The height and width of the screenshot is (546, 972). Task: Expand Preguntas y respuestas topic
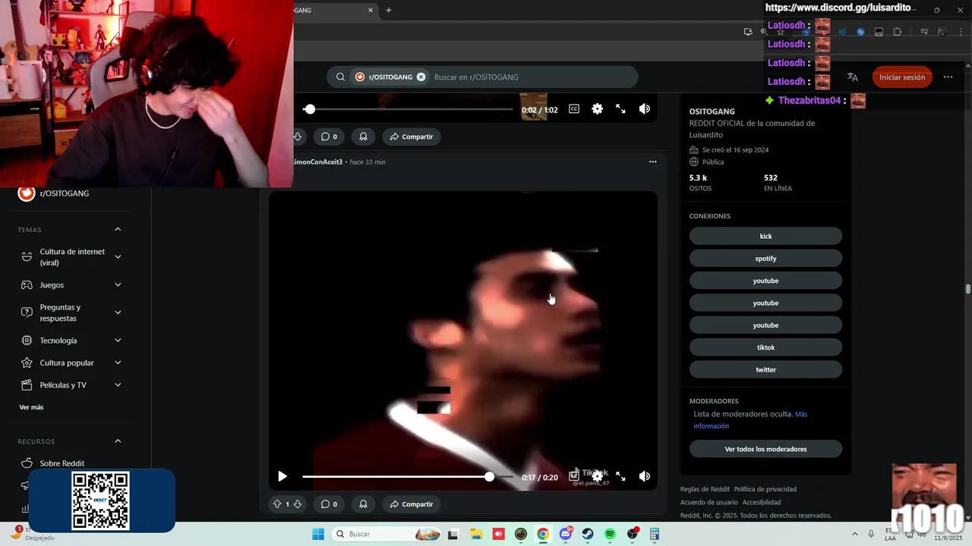[118, 312]
